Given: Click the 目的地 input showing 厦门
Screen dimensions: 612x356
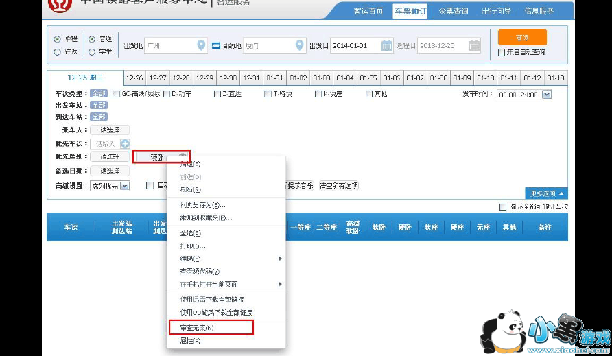Looking at the screenshot, I should [274, 46].
